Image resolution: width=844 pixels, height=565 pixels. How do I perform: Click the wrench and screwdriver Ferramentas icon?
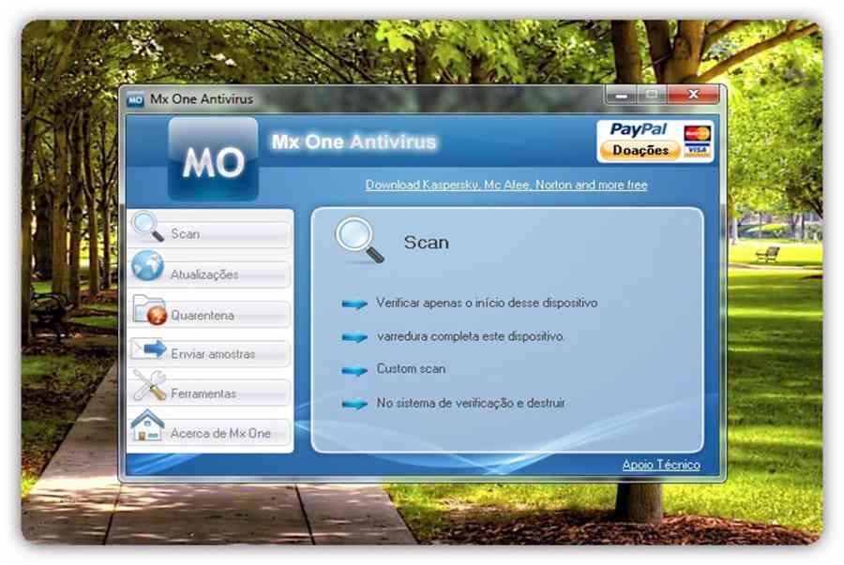[150, 385]
